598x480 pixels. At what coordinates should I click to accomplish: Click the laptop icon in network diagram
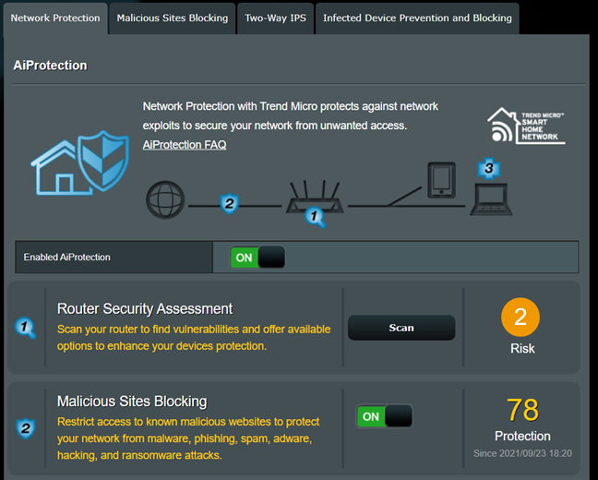pos(491,199)
